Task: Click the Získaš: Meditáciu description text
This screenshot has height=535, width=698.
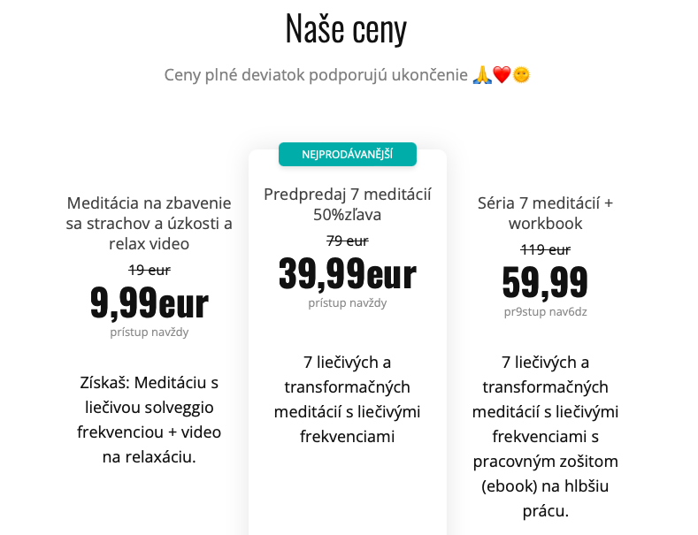Action: [x=150, y=420]
